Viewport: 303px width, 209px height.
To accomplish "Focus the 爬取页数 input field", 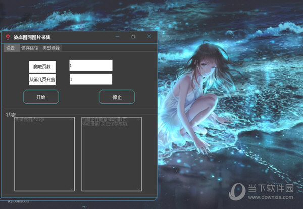I will tap(91, 65).
